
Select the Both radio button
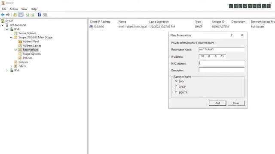tap(176, 81)
